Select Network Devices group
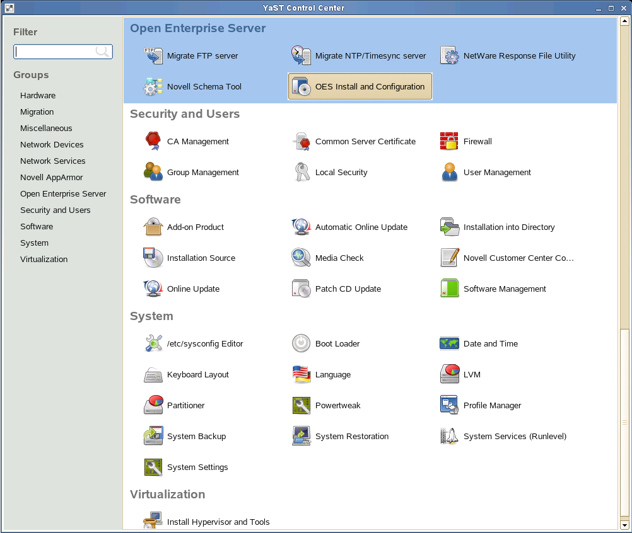This screenshot has height=533, width=632. [52, 144]
